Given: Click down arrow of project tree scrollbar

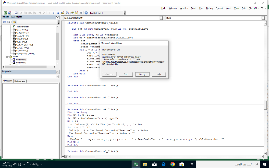Looking at the screenshot, I should [58, 64].
